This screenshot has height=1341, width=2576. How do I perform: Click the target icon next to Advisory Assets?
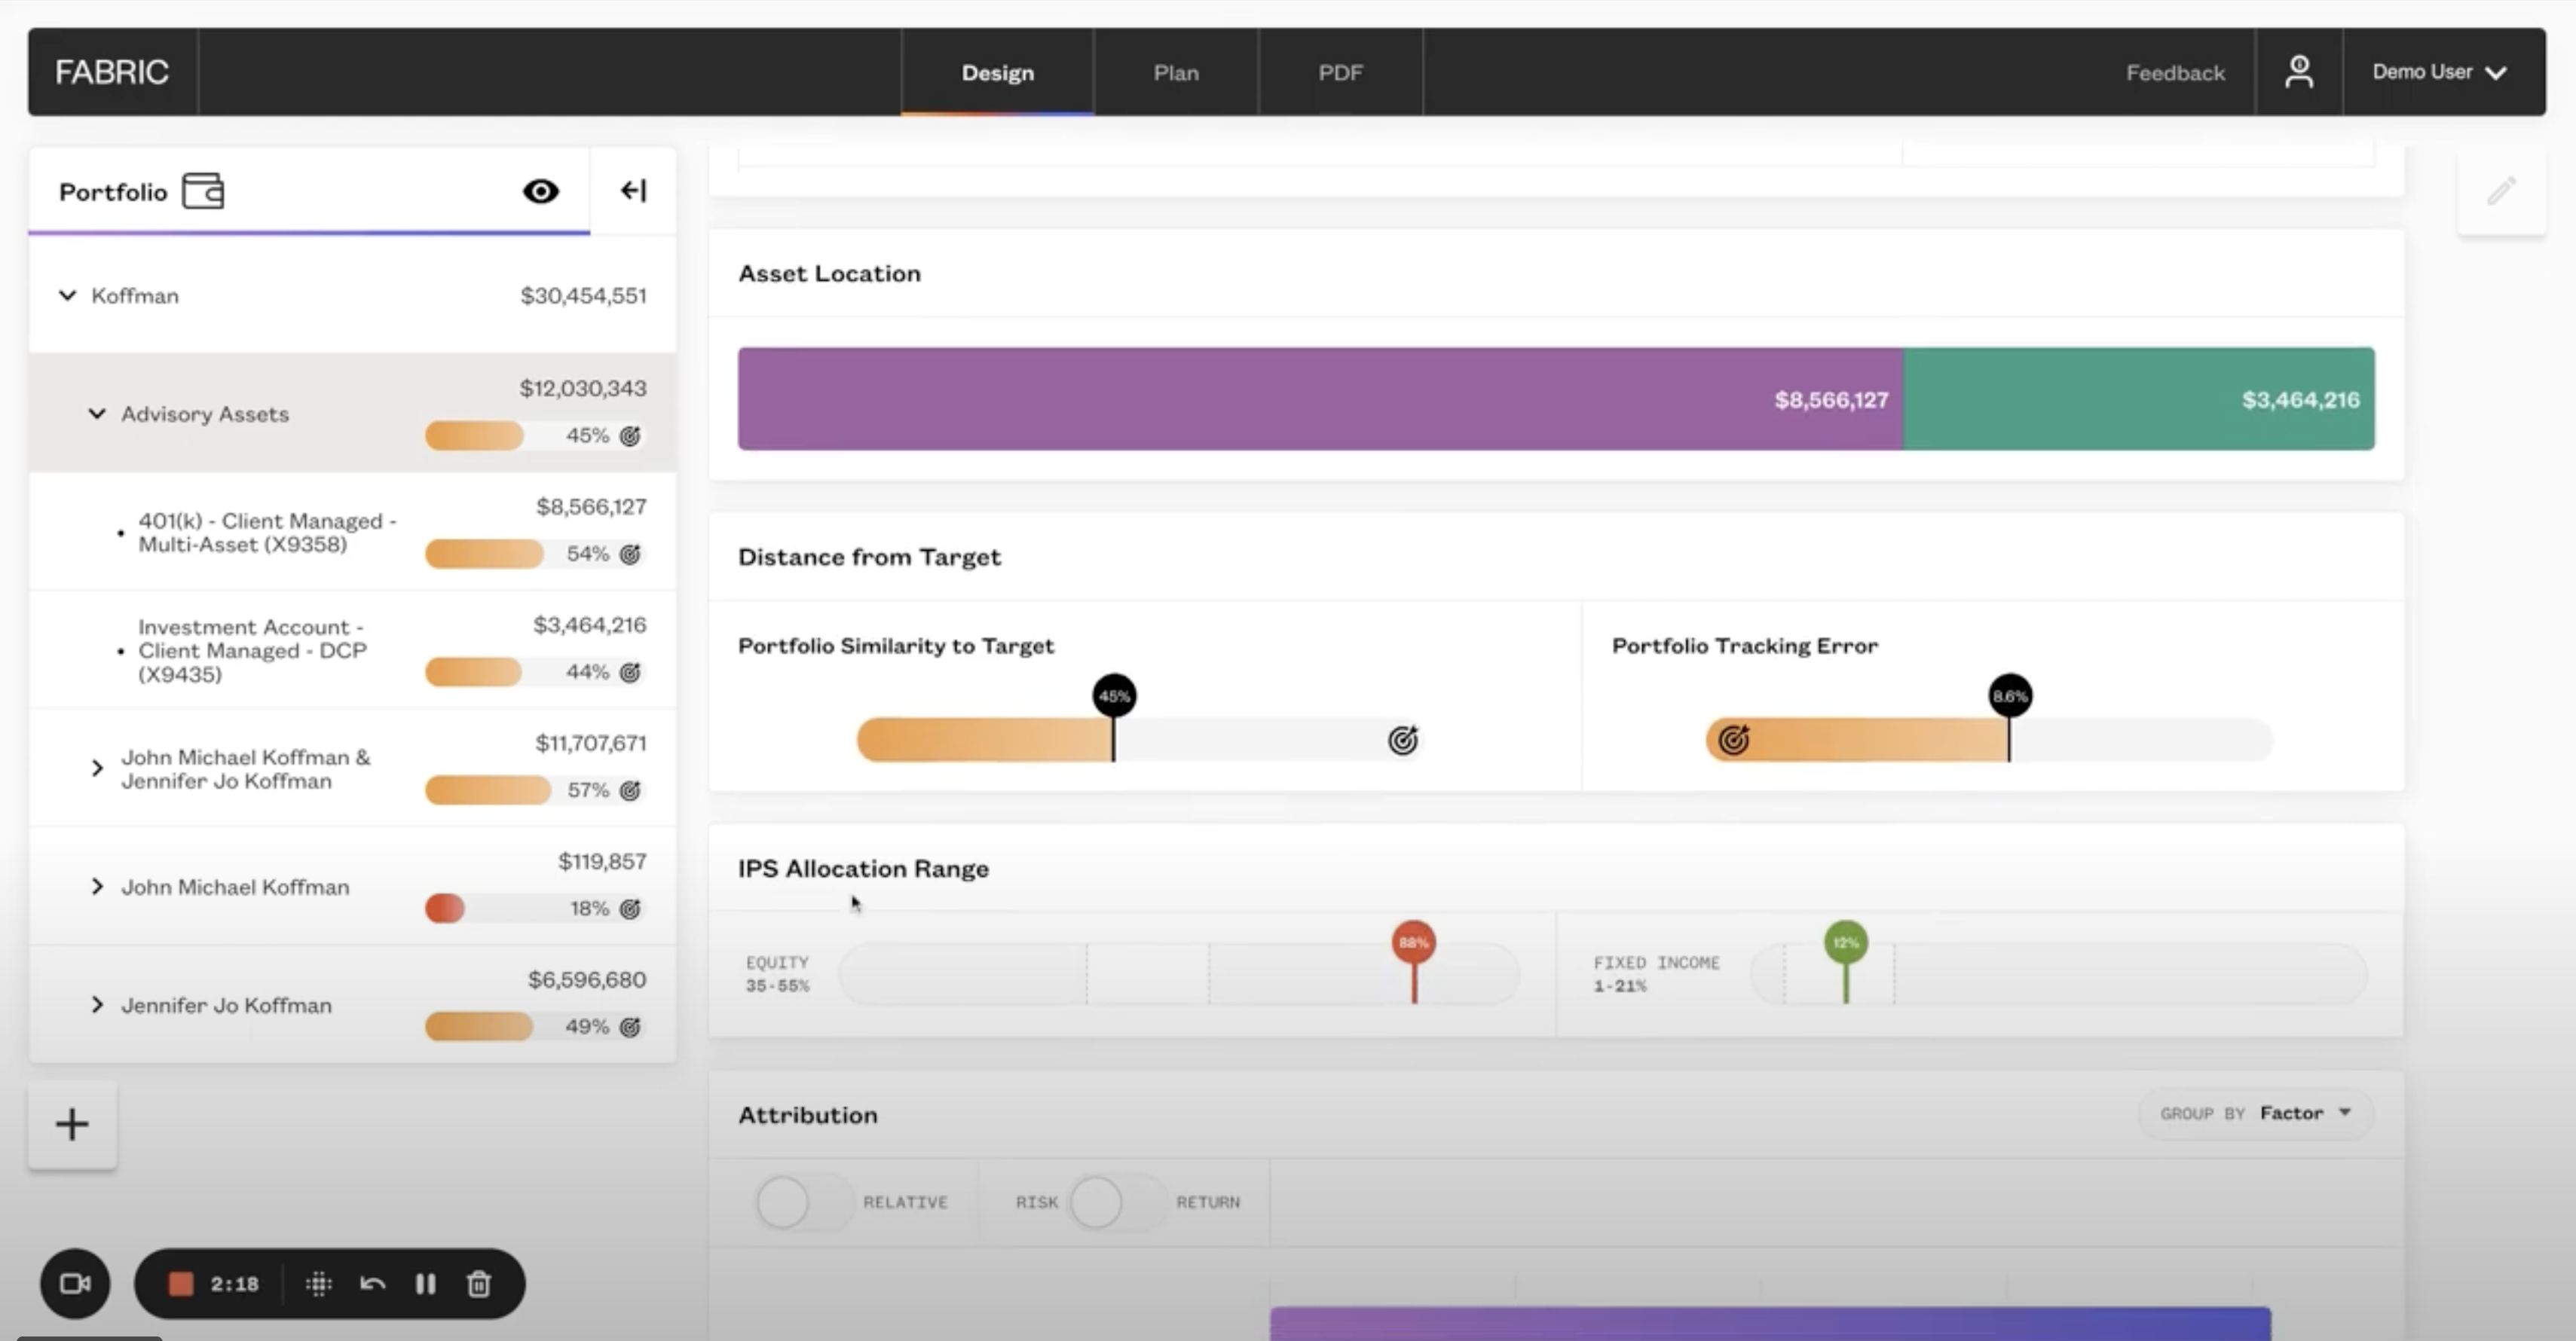[x=629, y=435]
